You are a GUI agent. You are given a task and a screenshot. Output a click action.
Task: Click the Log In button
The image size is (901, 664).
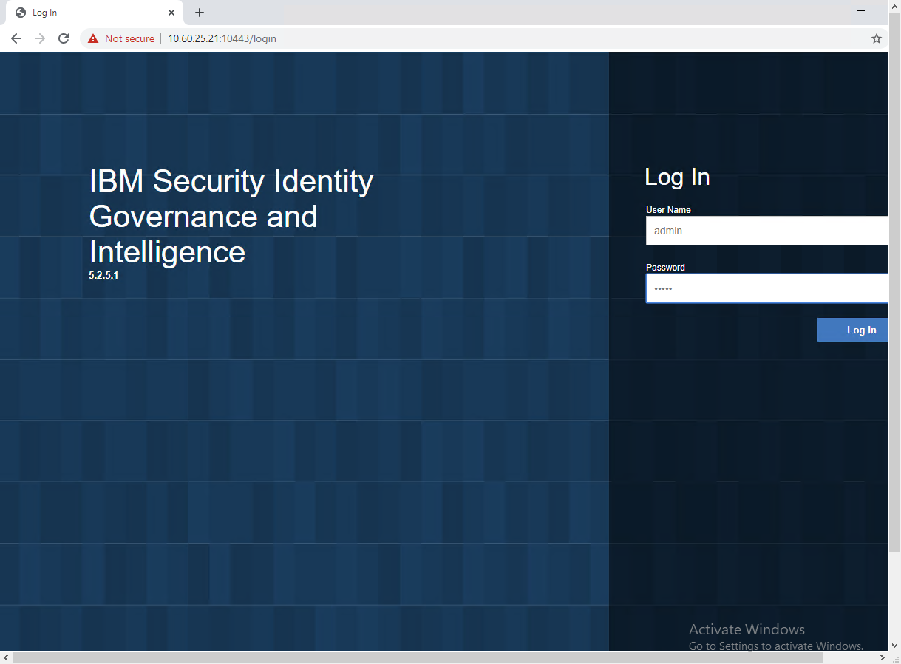tap(861, 329)
